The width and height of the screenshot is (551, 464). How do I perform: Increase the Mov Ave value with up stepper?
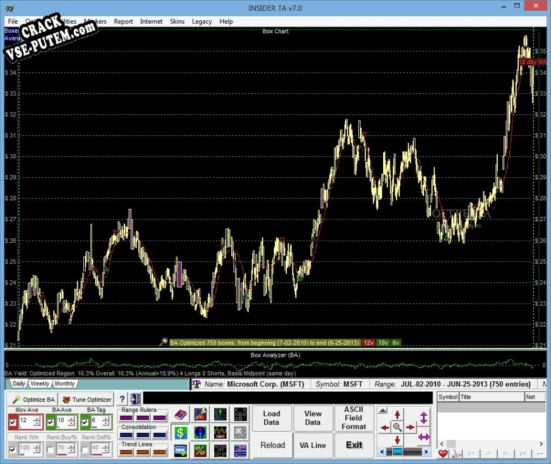pos(37,419)
